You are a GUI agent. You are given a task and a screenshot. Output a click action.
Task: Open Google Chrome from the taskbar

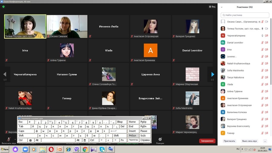tap(85, 149)
